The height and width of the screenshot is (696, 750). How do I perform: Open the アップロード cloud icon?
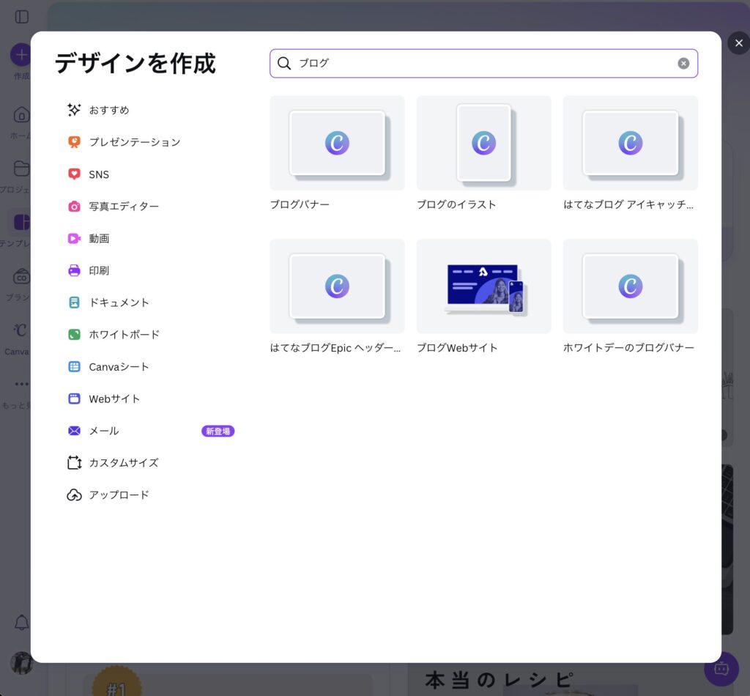pyautogui.click(x=74, y=495)
